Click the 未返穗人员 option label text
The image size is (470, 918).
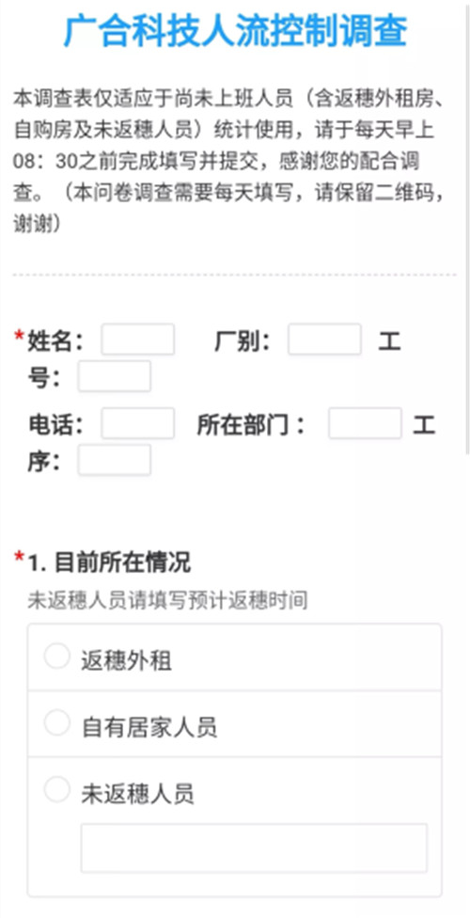click(137, 795)
